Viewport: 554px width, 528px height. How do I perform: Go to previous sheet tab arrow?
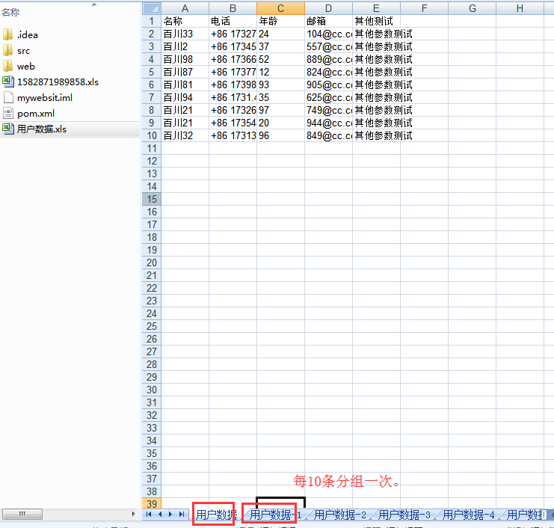pyautogui.click(x=160, y=515)
